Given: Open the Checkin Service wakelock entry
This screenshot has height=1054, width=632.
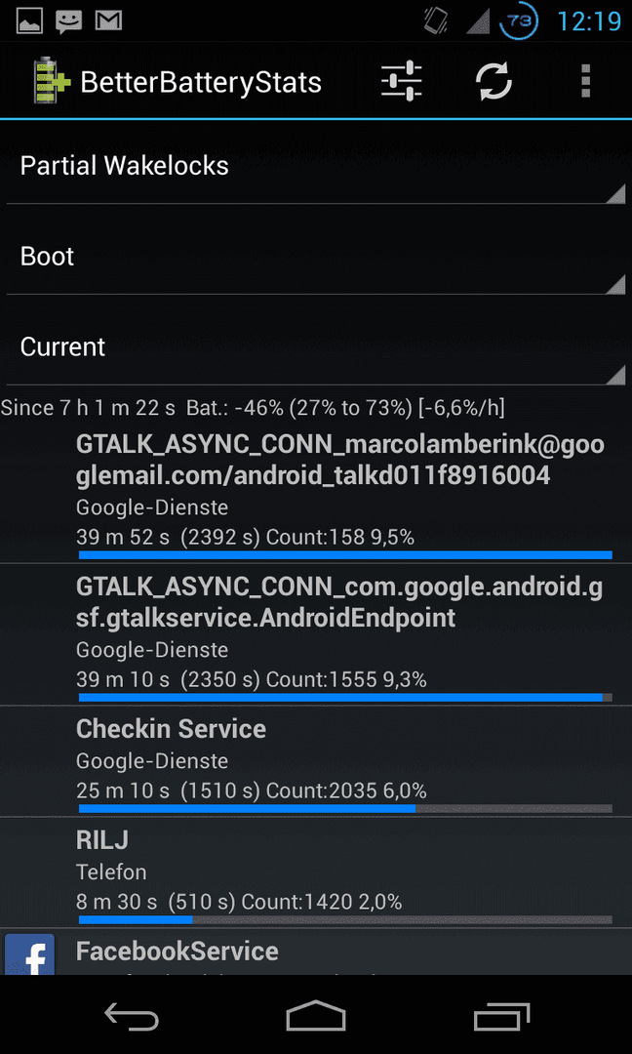Looking at the screenshot, I should [x=316, y=761].
